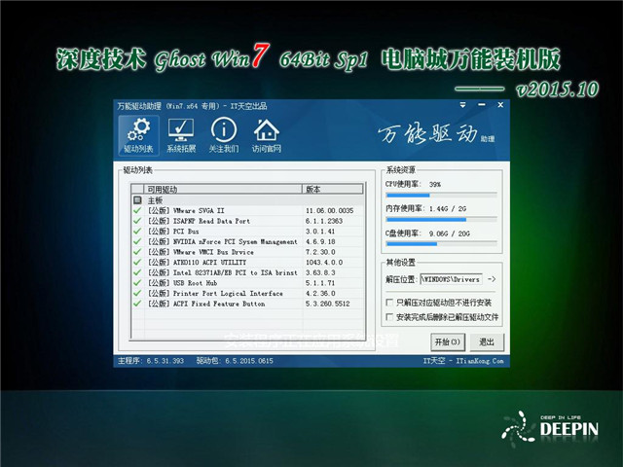Click the C盘使用率 progress bar
Viewport: 623px width, 467px height.
[441, 244]
